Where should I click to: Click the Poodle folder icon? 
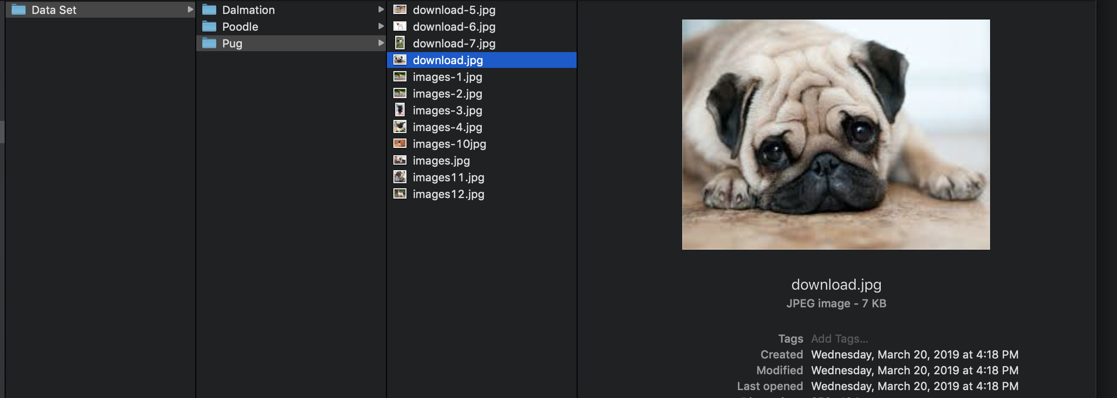pos(209,27)
